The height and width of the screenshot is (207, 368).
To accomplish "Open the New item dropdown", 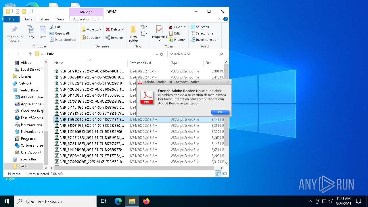I will [x=144, y=27].
